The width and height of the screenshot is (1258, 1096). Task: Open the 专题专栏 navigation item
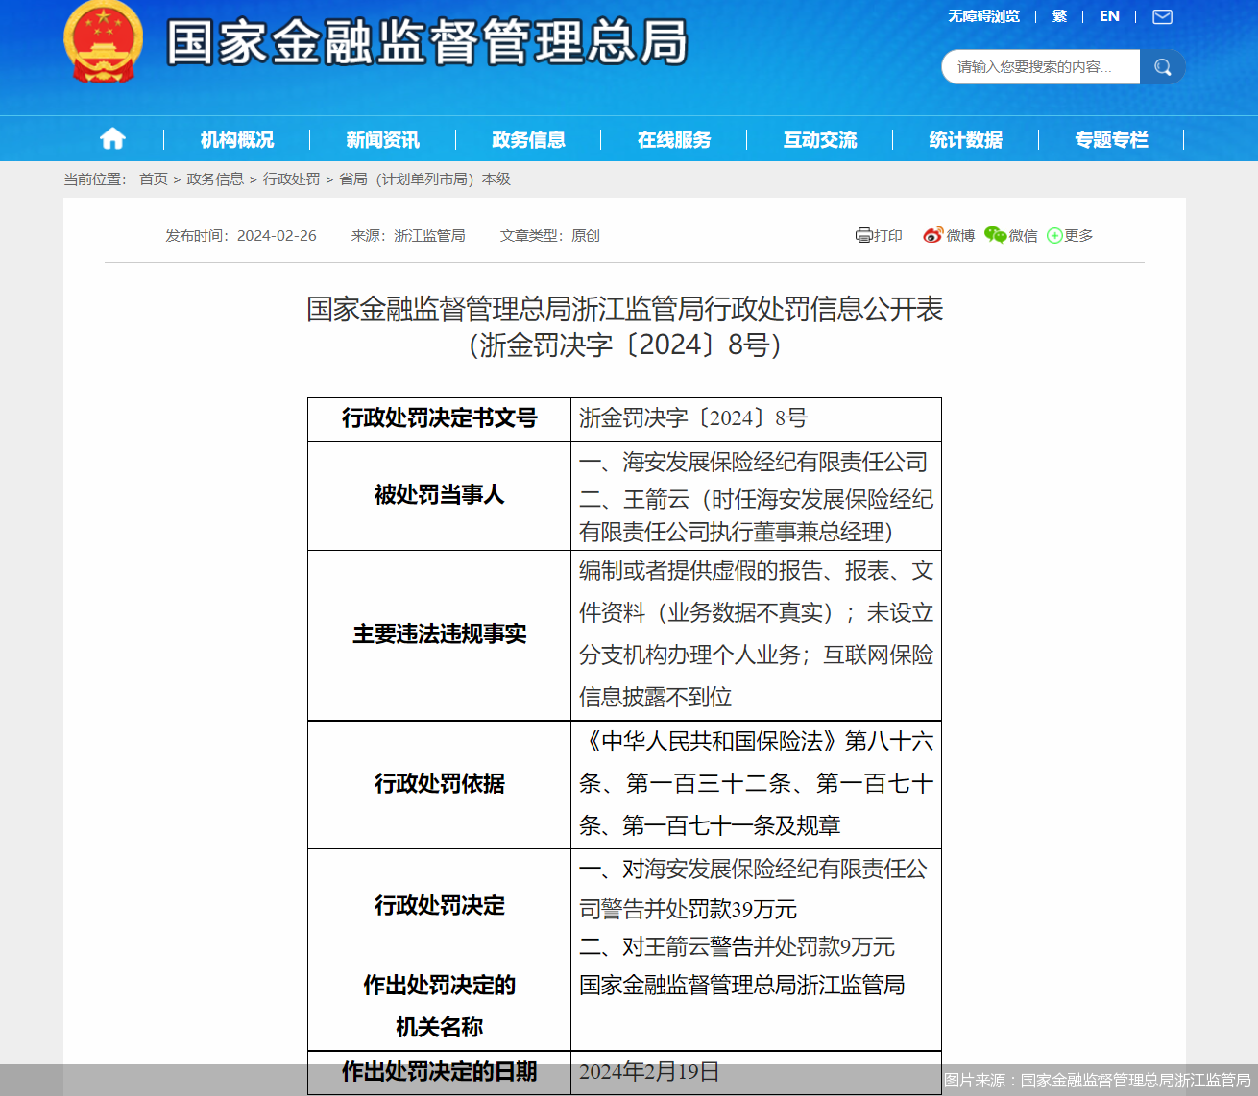coord(1111,140)
